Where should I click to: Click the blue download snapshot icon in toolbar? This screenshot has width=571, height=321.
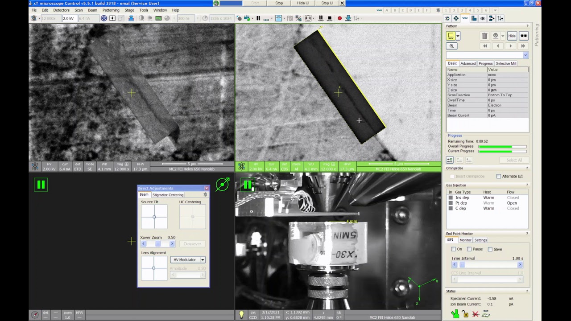348,18
